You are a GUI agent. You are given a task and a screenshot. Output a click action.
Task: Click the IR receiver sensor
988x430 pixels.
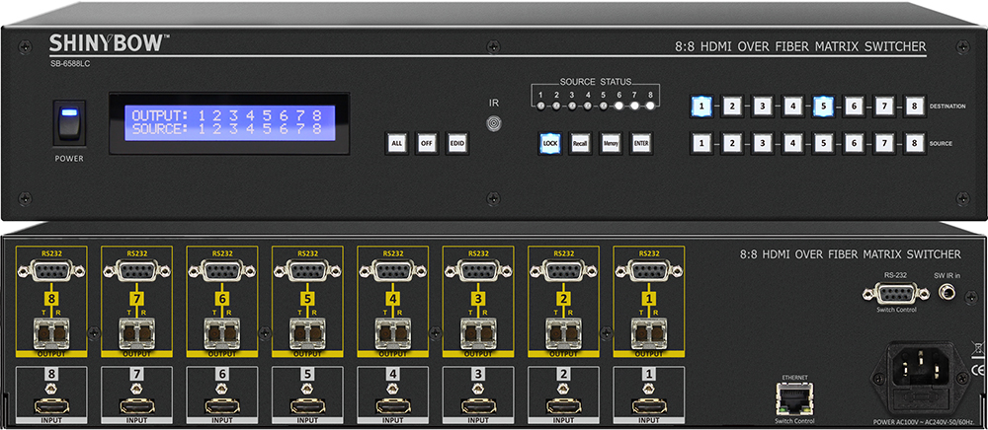tap(494, 122)
